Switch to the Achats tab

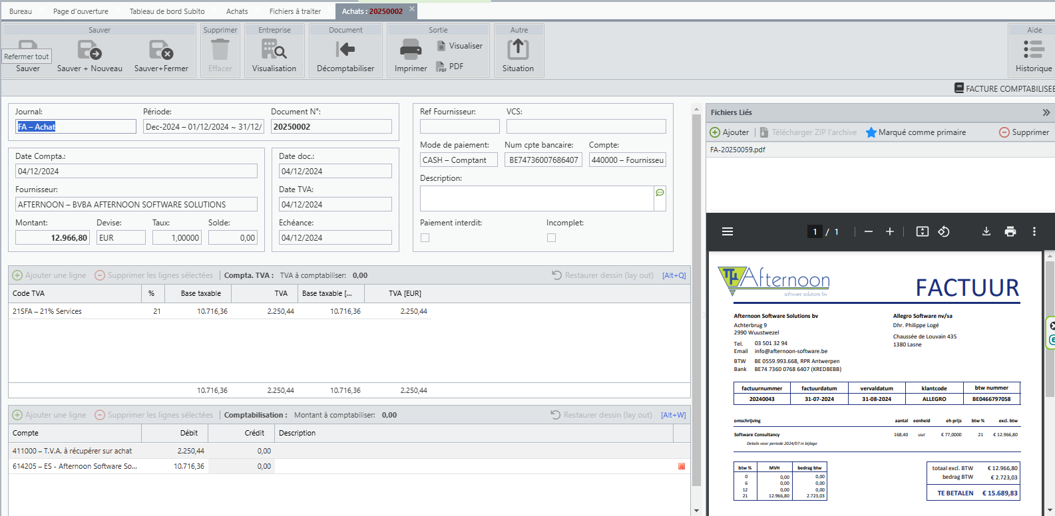click(x=237, y=11)
